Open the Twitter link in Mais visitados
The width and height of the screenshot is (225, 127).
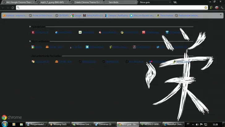point(163,47)
